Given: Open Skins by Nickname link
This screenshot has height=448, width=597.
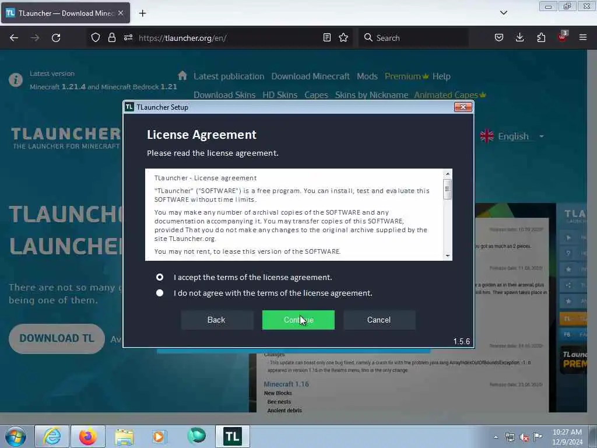Looking at the screenshot, I should [x=371, y=95].
